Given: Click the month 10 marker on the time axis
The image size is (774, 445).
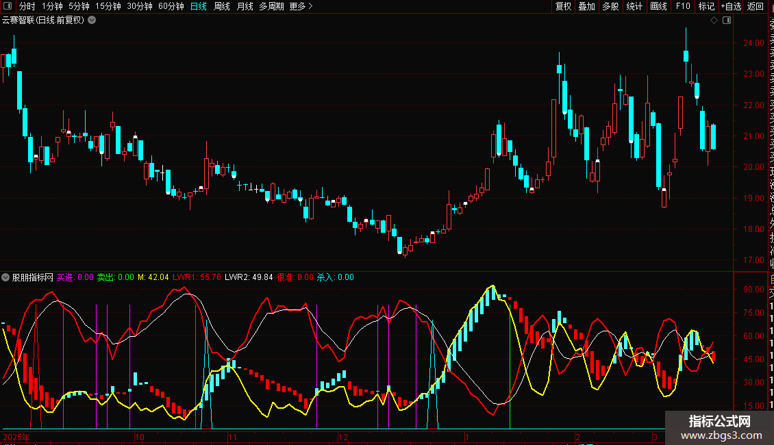Looking at the screenshot, I should click(140, 437).
